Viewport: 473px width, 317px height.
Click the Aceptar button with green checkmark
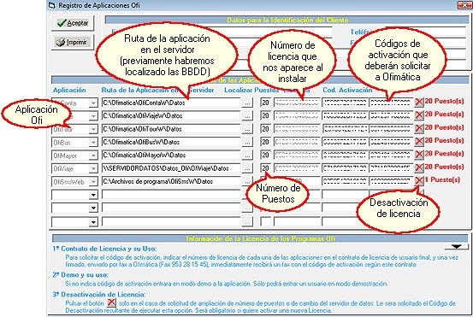(x=73, y=23)
